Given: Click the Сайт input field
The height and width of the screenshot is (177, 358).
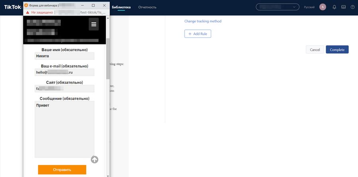Looking at the screenshot, I should [x=64, y=89].
